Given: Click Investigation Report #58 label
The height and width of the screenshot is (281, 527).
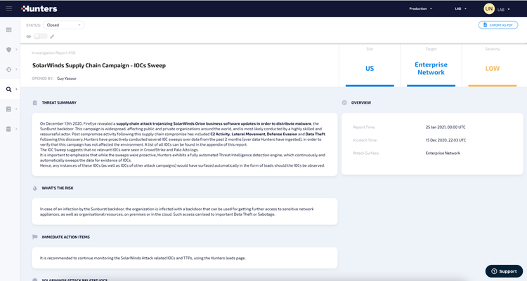Looking at the screenshot, I should point(53,53).
